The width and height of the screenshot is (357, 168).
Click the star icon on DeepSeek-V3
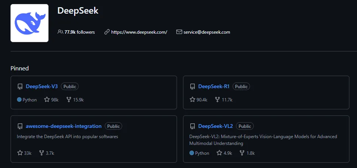47,100
